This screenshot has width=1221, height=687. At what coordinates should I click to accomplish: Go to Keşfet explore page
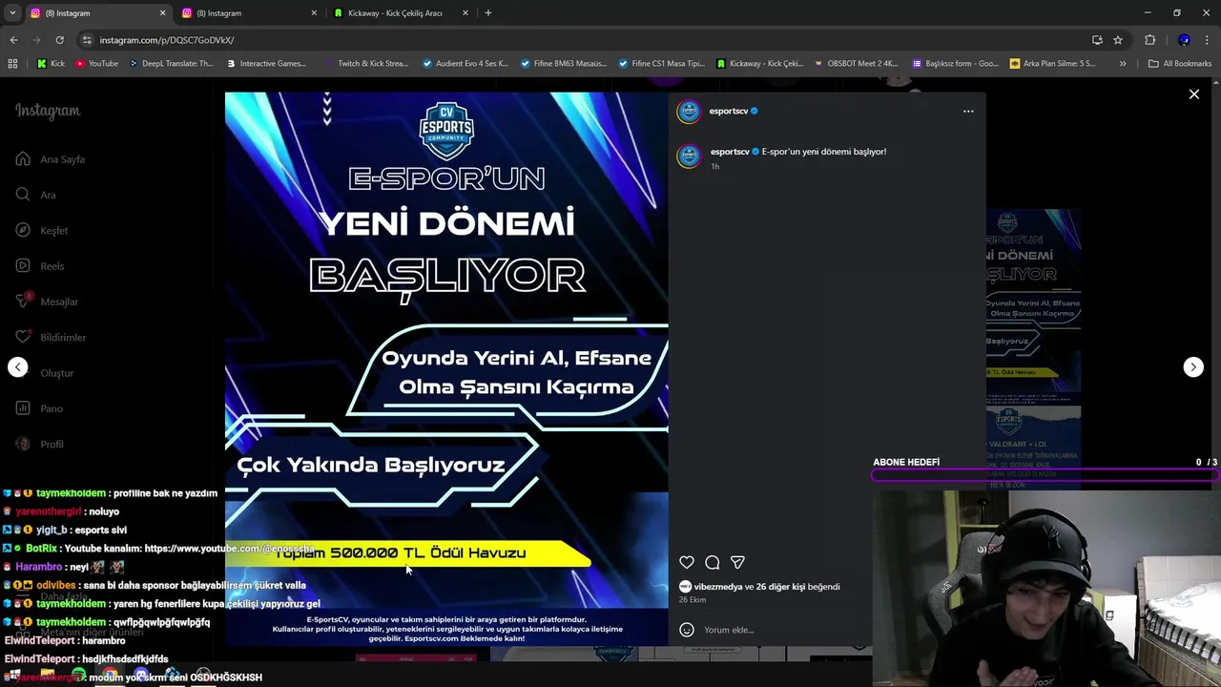pyautogui.click(x=42, y=230)
